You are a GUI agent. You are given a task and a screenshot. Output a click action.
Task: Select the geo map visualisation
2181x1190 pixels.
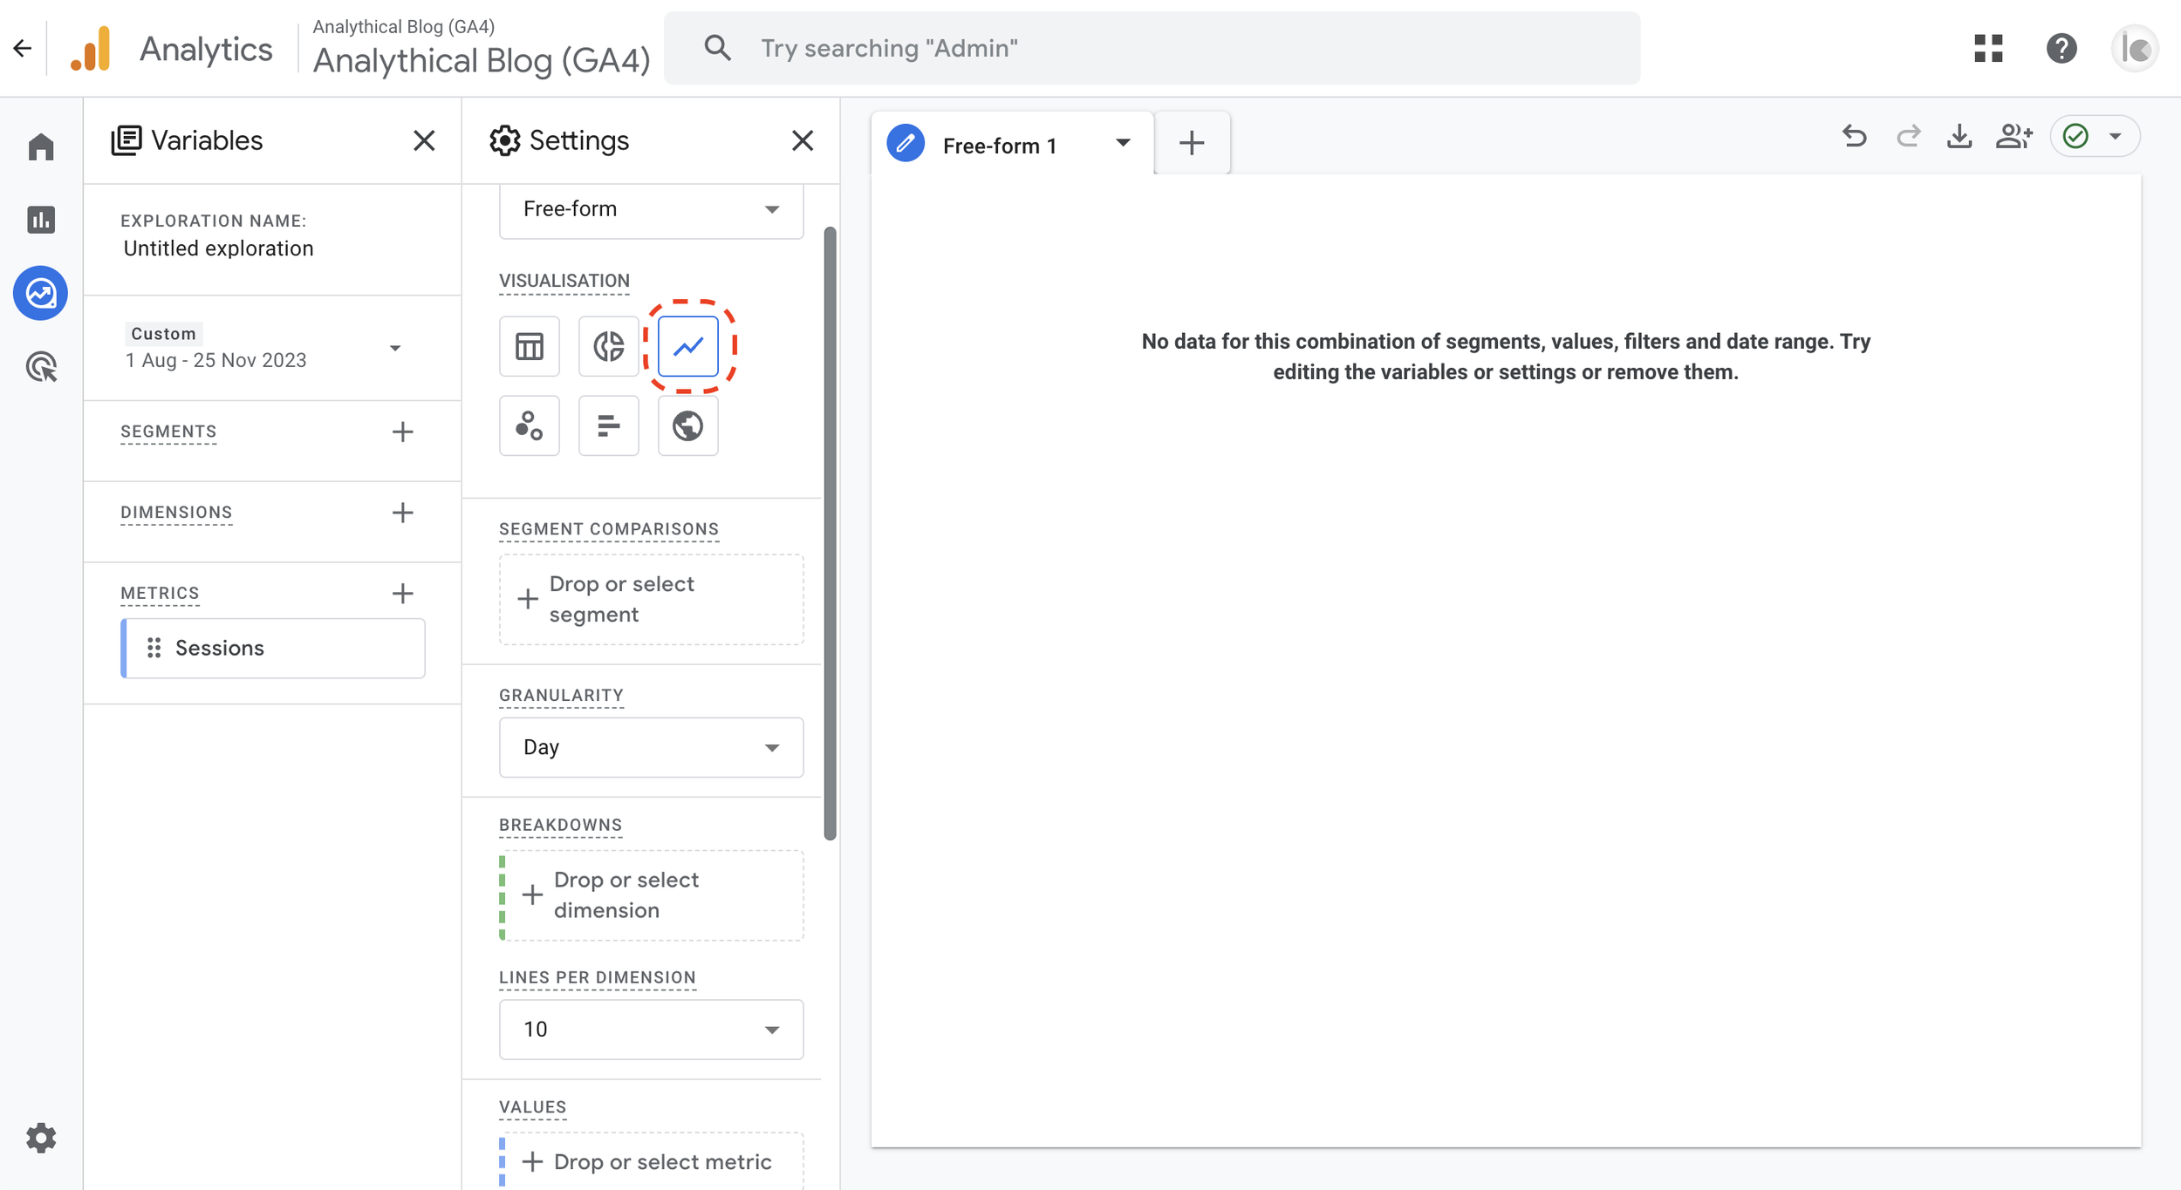pyautogui.click(x=687, y=425)
